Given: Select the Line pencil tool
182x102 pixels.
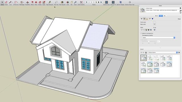Looking at the screenshot, I should tap(10, 2).
